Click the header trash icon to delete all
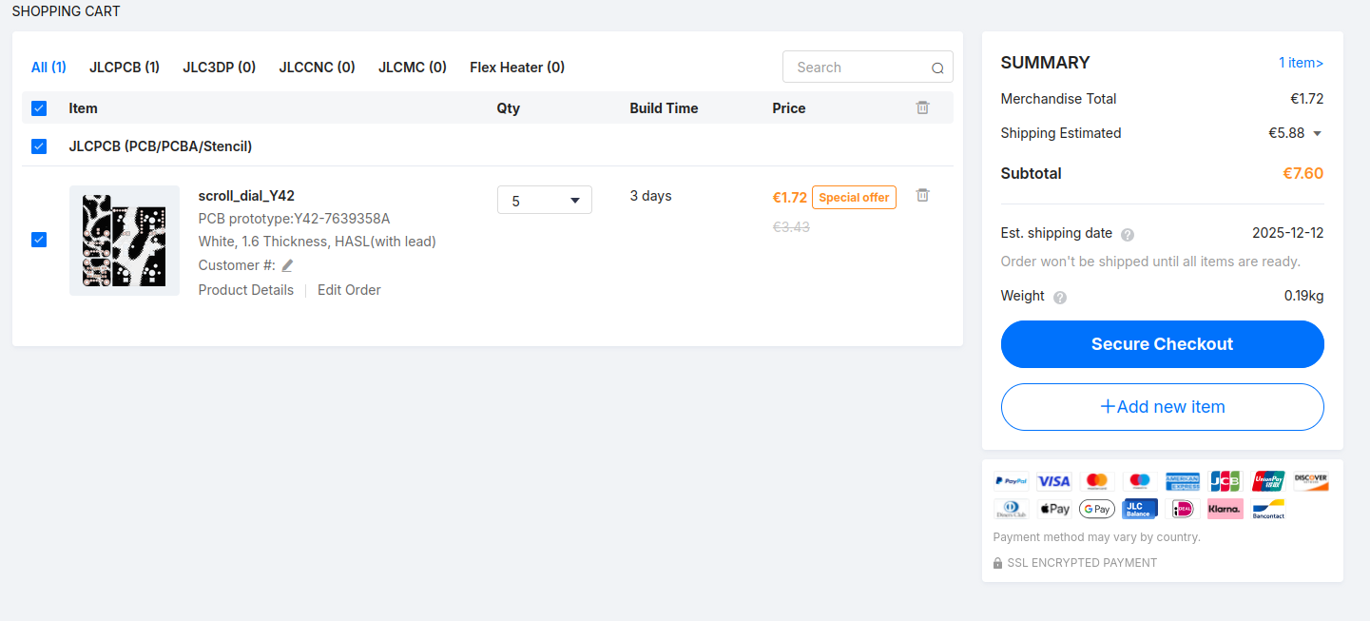1370x621 pixels. coord(922,108)
